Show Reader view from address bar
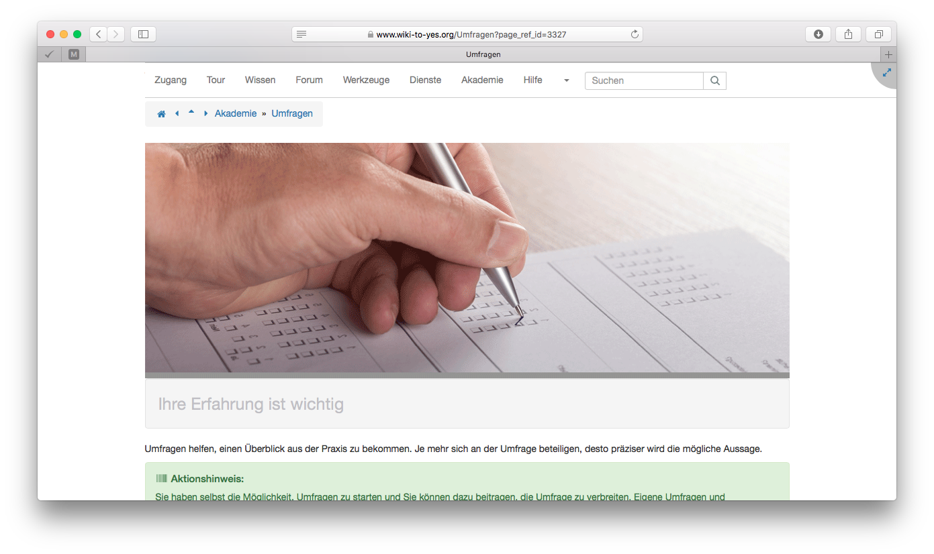Viewport: 934px width, 554px height. [301, 34]
